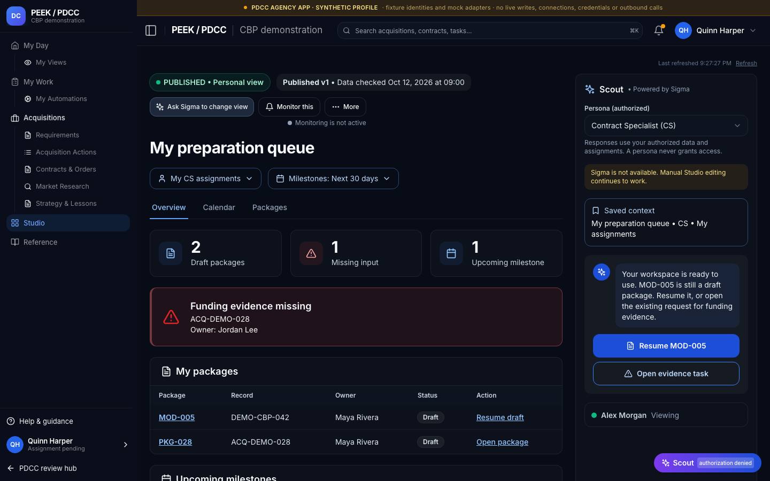This screenshot has width=770, height=481.
Task: Click the My packages document icon
Action: tap(166, 371)
